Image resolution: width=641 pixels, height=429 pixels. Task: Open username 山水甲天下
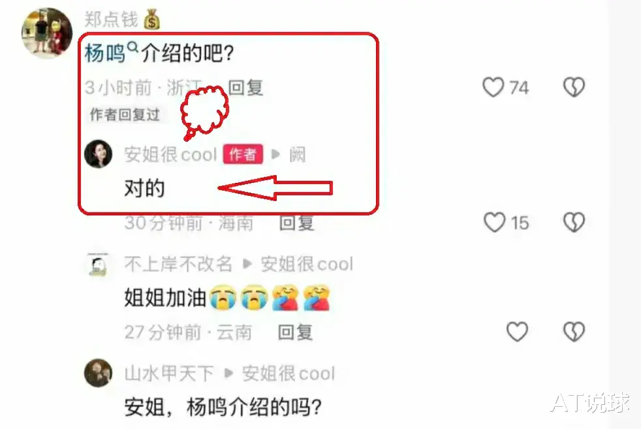(169, 373)
